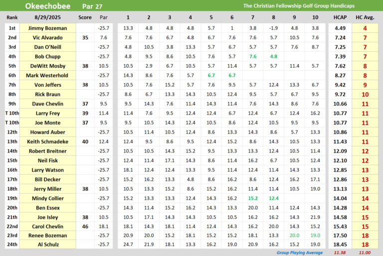The height and width of the screenshot is (256, 383).
Task: Click Jimmy Bozeman's name cell
Action: click(48, 28)
